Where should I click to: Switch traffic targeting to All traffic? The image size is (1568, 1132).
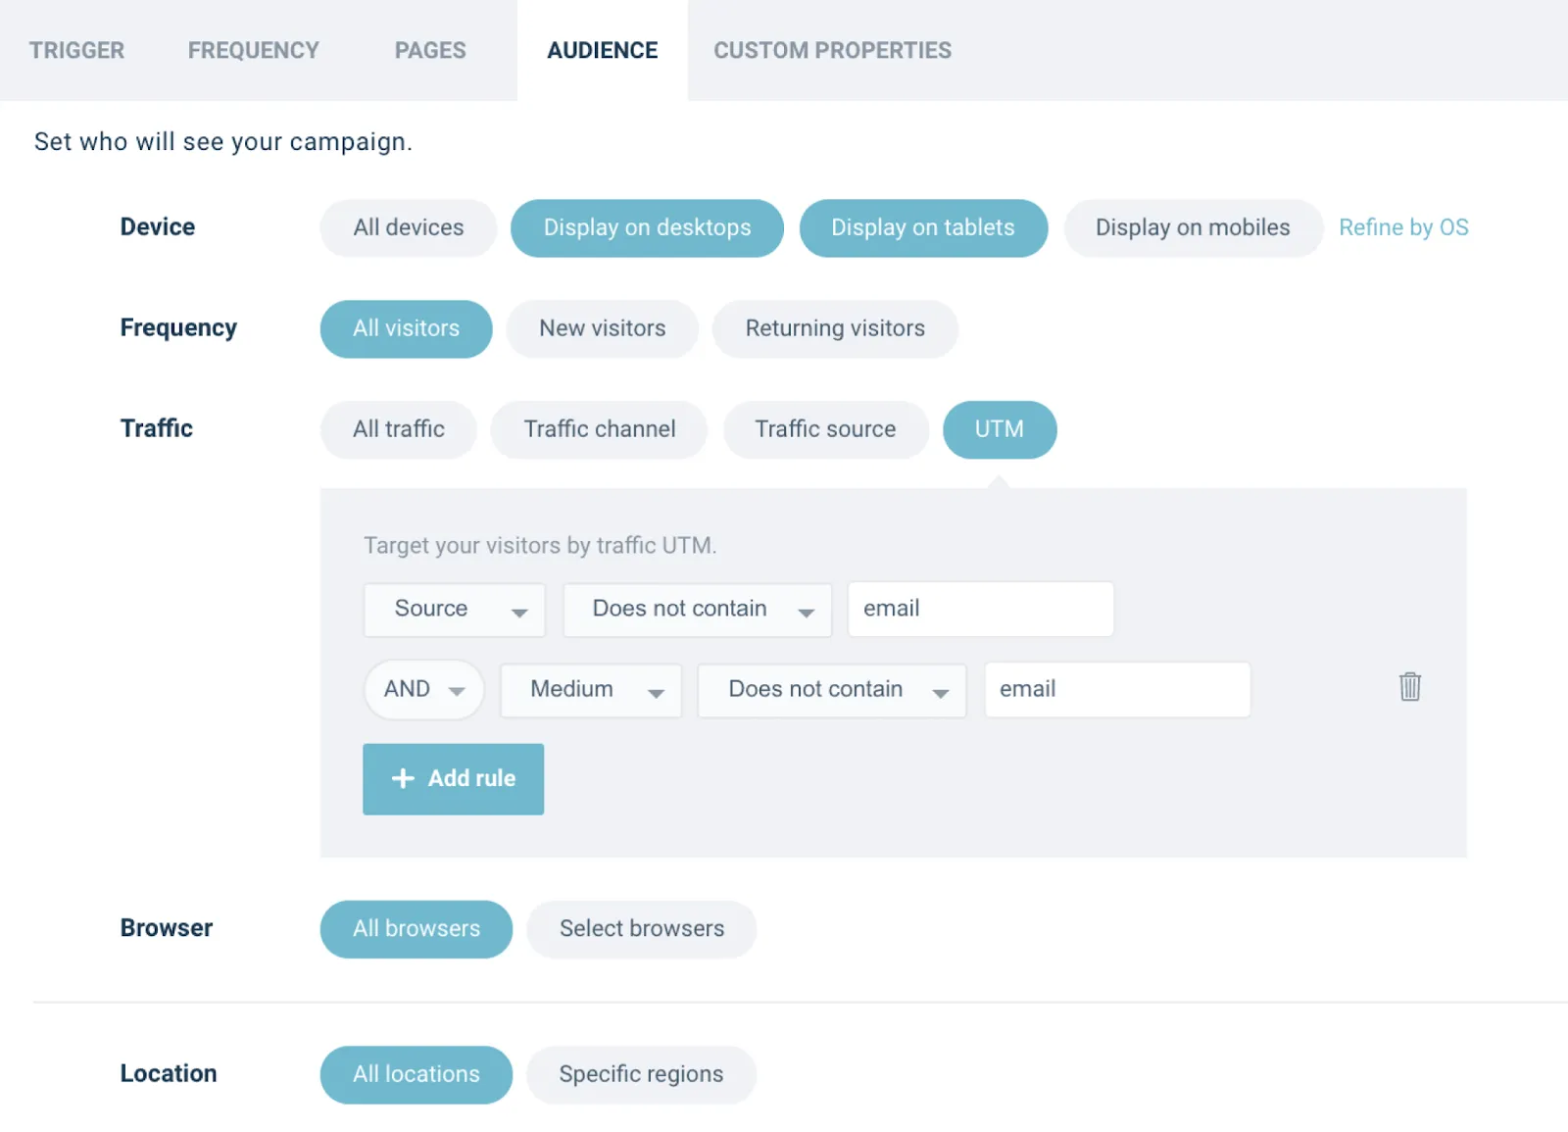[398, 429]
